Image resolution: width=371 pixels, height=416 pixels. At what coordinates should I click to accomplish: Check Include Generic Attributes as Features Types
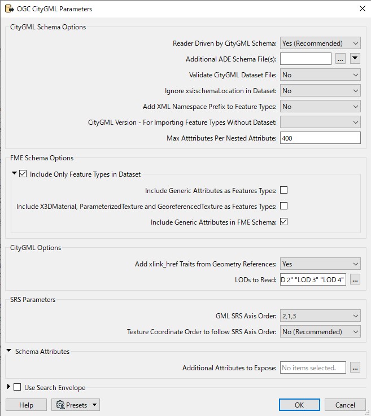coord(283,190)
